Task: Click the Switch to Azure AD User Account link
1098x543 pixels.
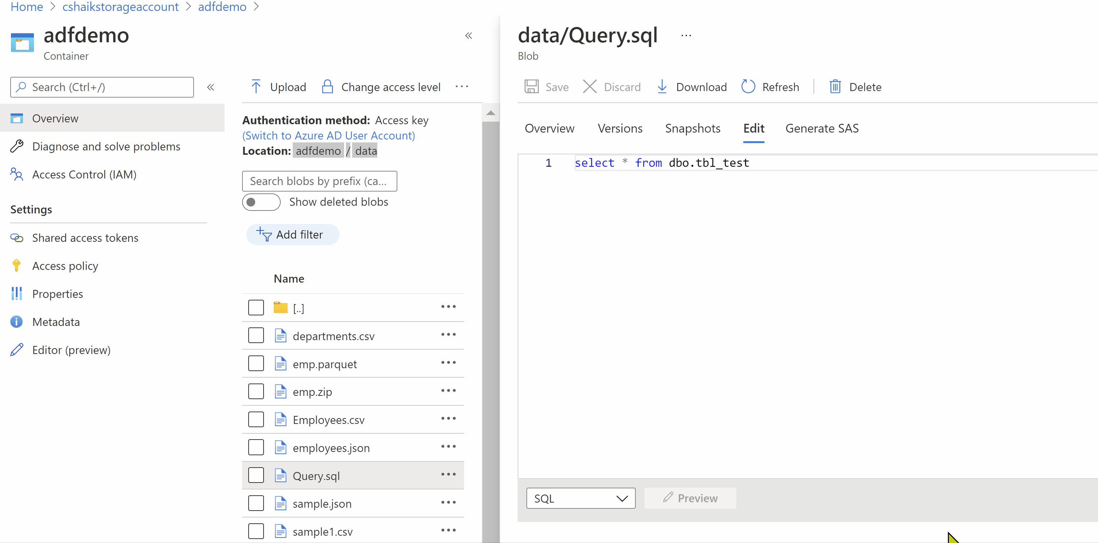Action: tap(328, 135)
